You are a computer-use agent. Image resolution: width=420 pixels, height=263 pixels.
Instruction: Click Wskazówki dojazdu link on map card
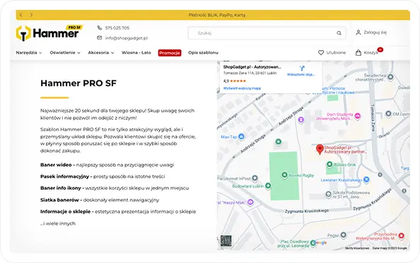301,75
